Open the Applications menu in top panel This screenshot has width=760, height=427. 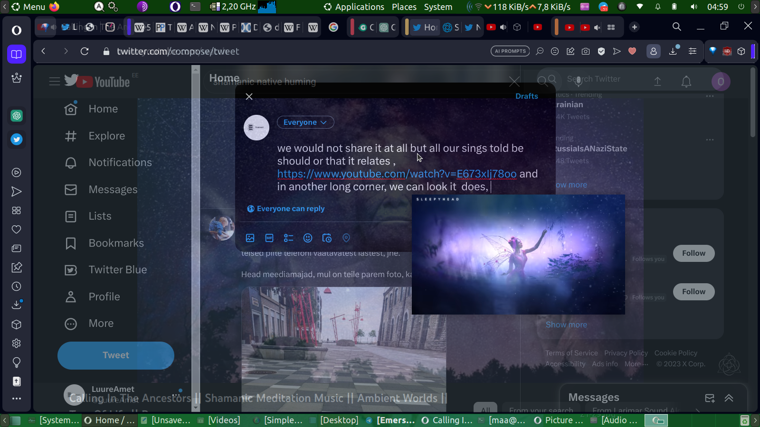(x=354, y=7)
